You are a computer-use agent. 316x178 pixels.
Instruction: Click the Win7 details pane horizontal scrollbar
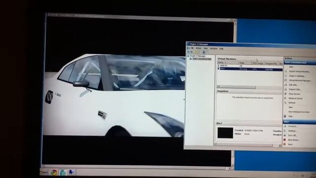pyautogui.click(x=248, y=144)
